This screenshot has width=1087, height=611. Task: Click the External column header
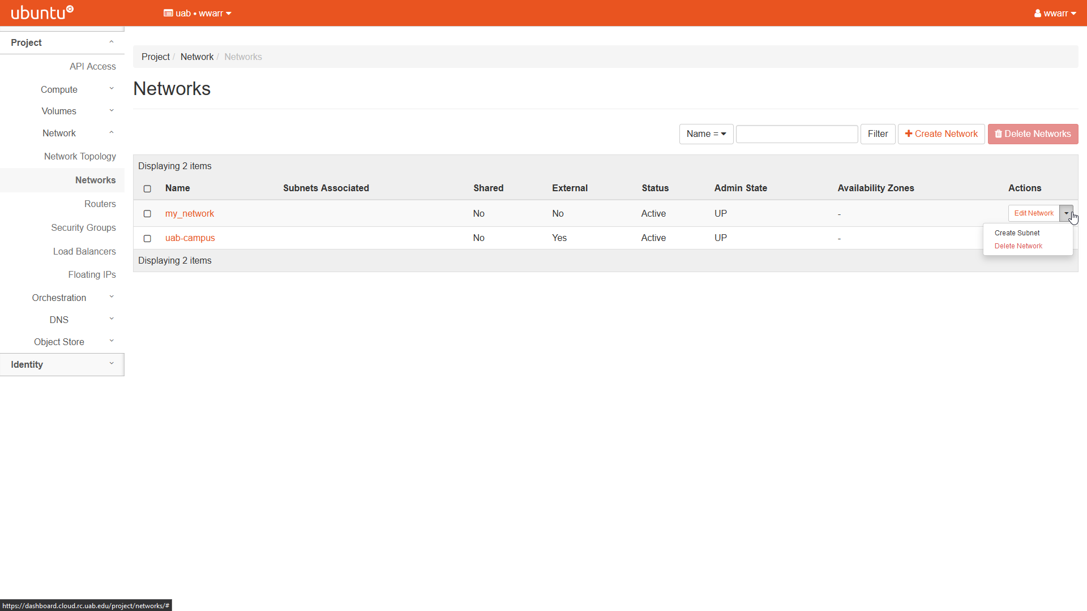(570, 188)
